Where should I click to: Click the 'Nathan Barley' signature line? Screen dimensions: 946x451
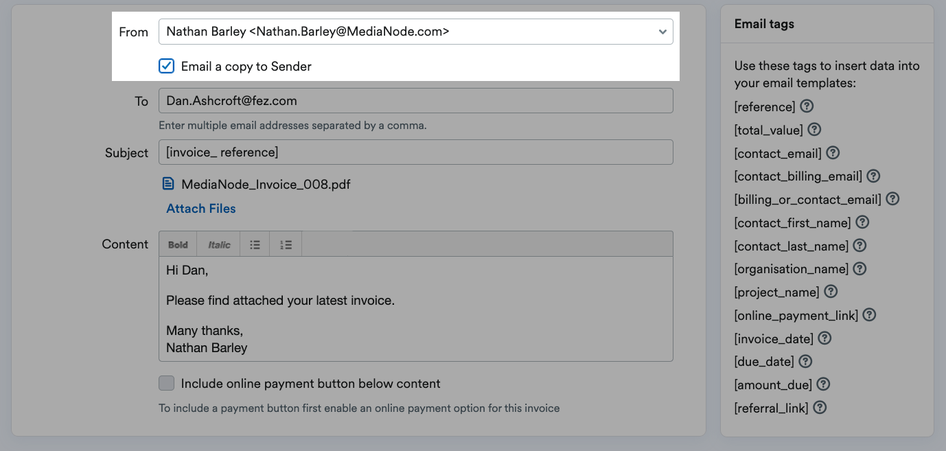(x=207, y=347)
